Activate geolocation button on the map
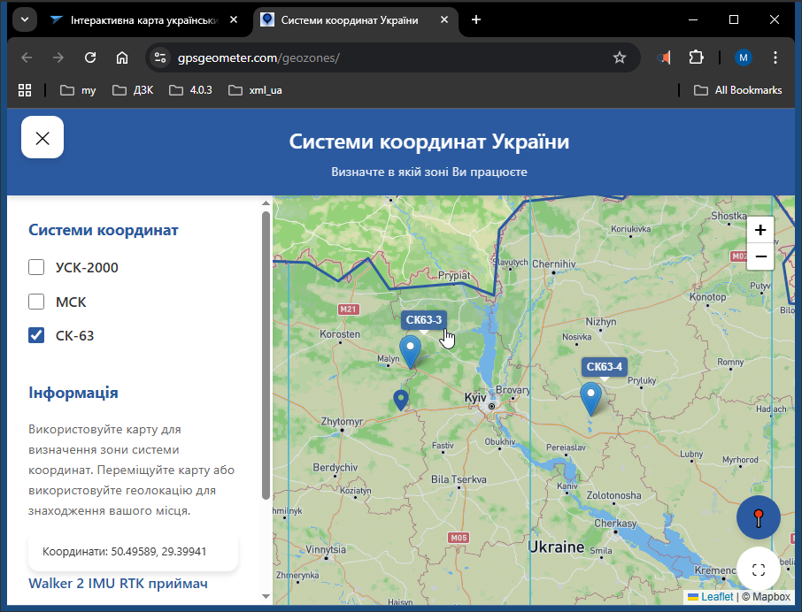The image size is (802, 612). click(758, 516)
